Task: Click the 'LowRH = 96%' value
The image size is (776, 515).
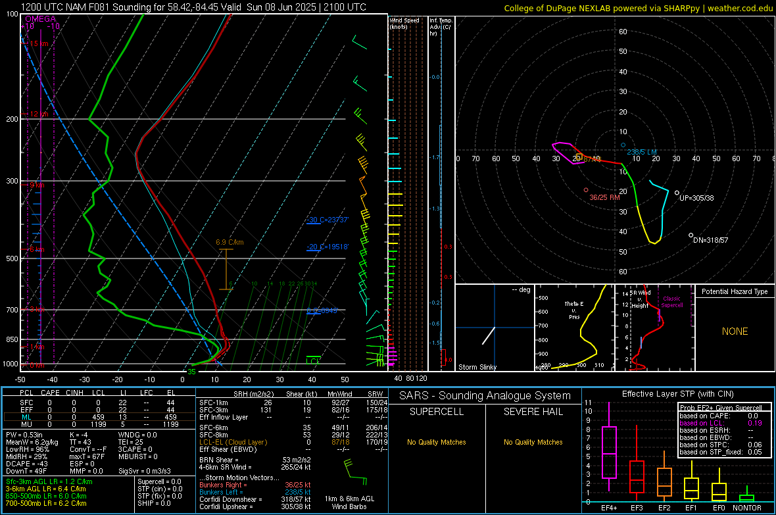Action: point(27,449)
